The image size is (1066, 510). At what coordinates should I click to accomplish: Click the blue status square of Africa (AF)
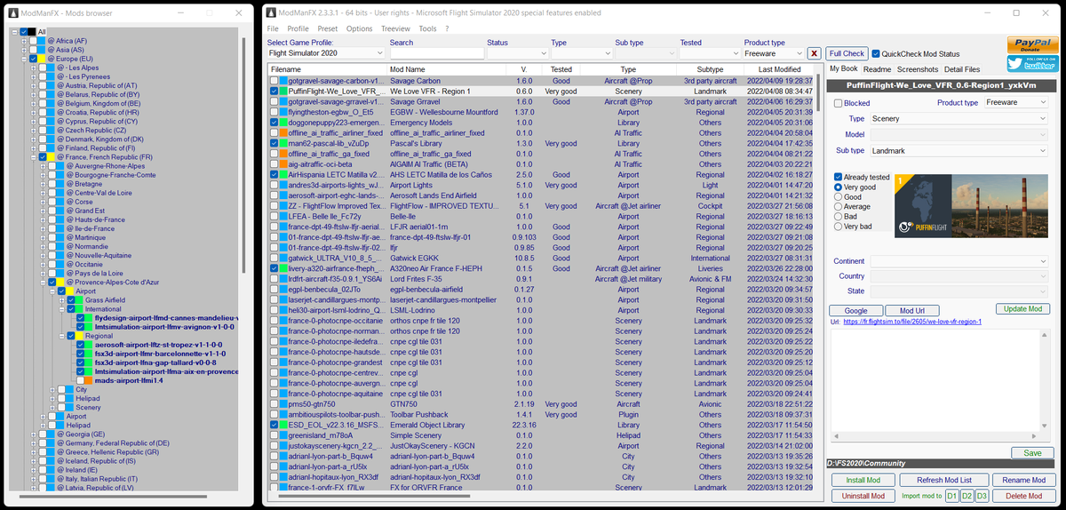(x=43, y=41)
